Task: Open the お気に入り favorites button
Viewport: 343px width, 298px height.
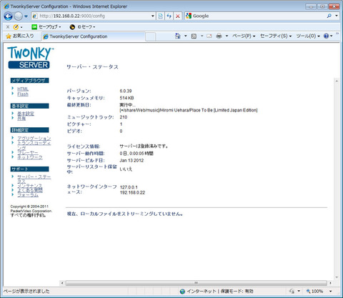Action: 20,36
